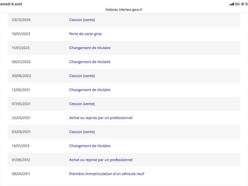Tap the cellular signal bars icon
Screen dimensions: 248x186
click(232, 4)
